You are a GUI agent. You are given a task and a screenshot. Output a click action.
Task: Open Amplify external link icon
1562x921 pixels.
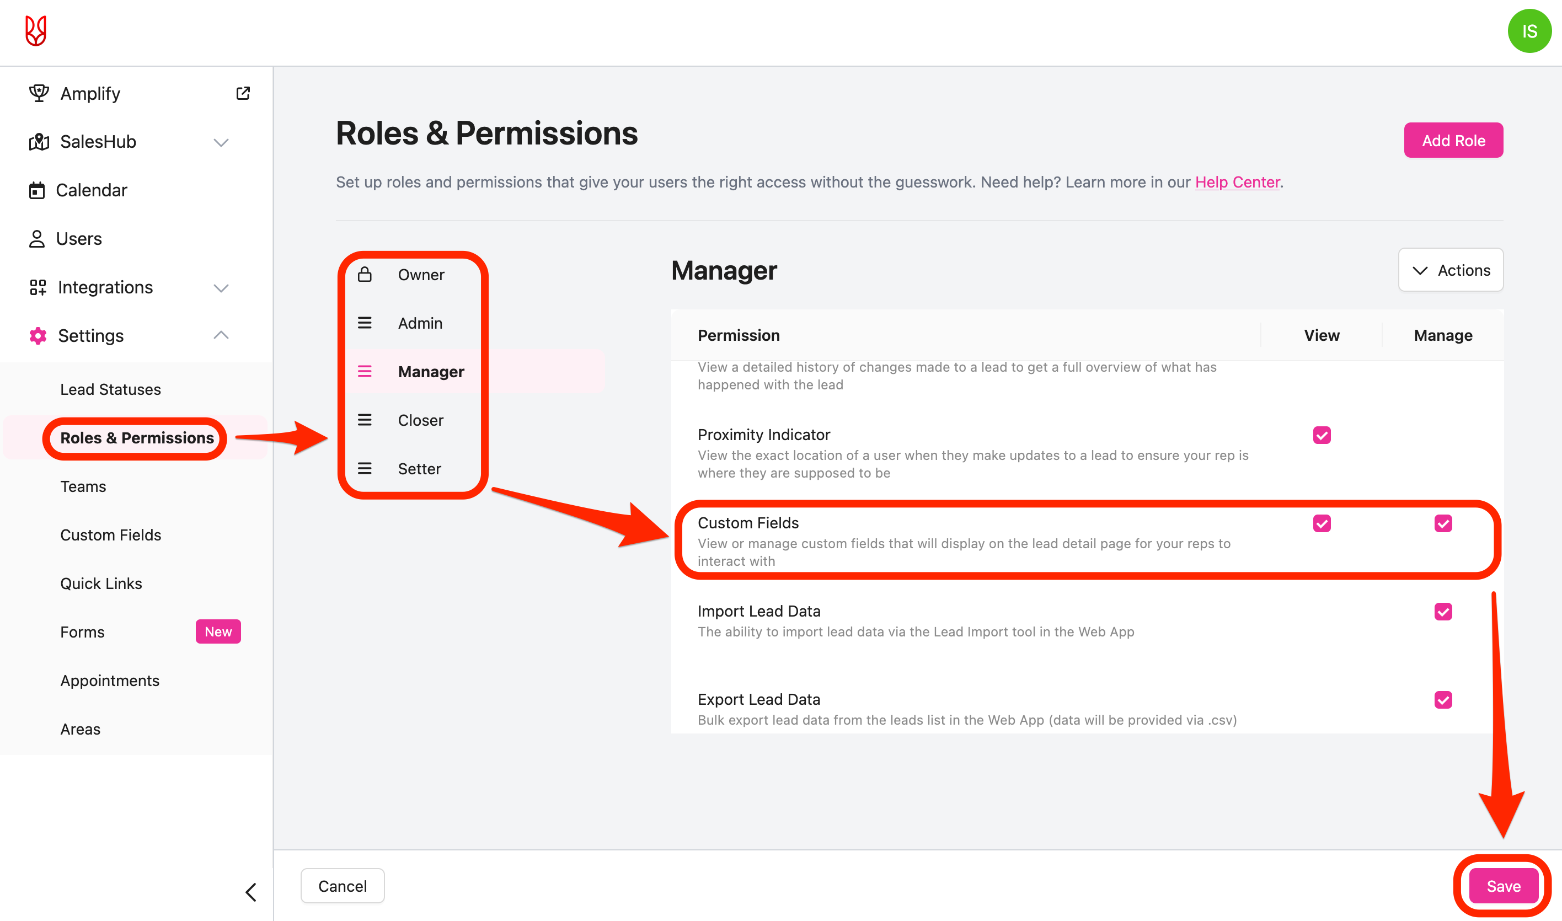click(243, 93)
